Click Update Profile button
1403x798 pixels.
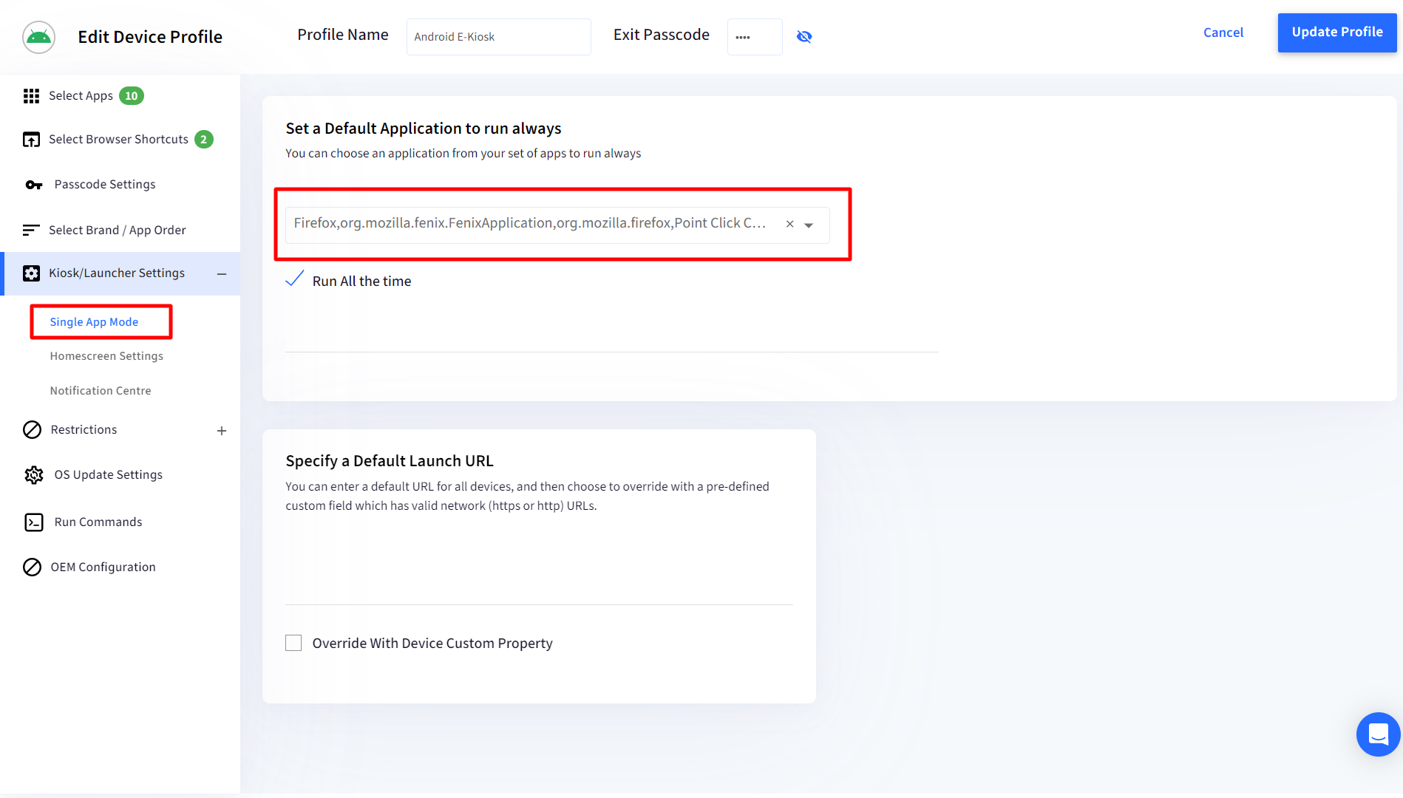coord(1337,33)
